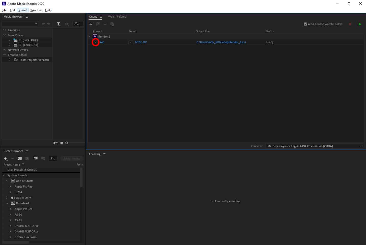Click the queue's Export Settings sliders icon

click(x=98, y=24)
